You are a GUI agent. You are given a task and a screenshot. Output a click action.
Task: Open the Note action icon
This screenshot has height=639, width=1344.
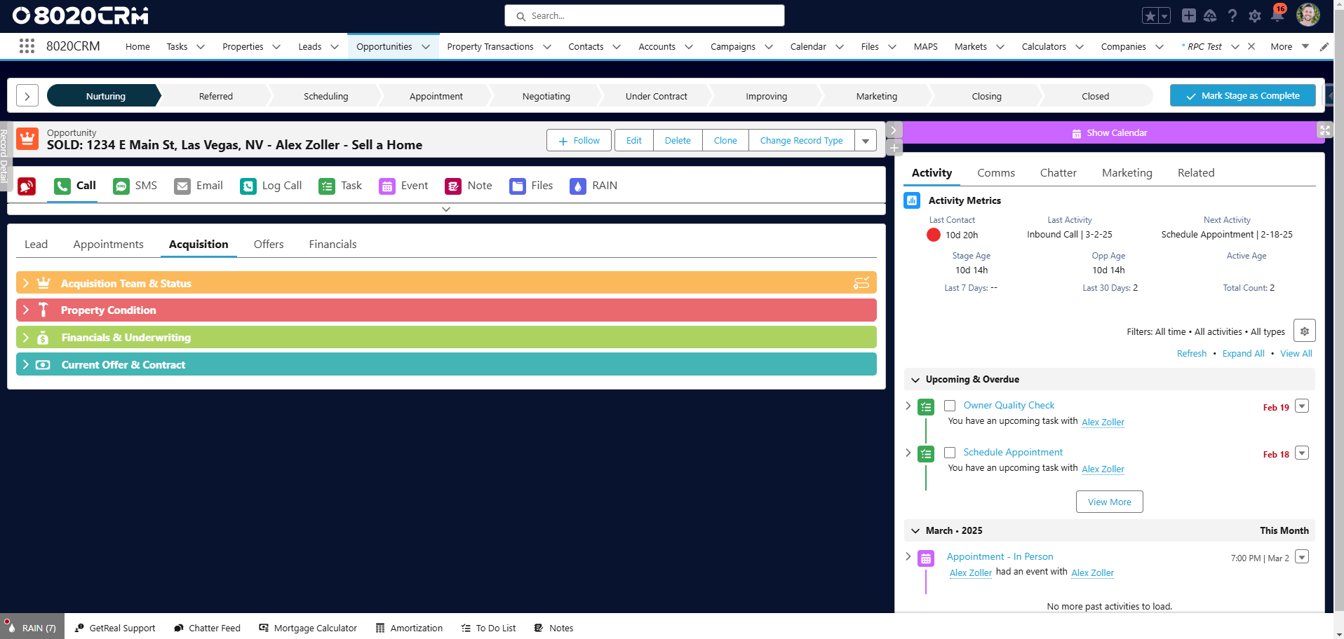[x=452, y=186]
